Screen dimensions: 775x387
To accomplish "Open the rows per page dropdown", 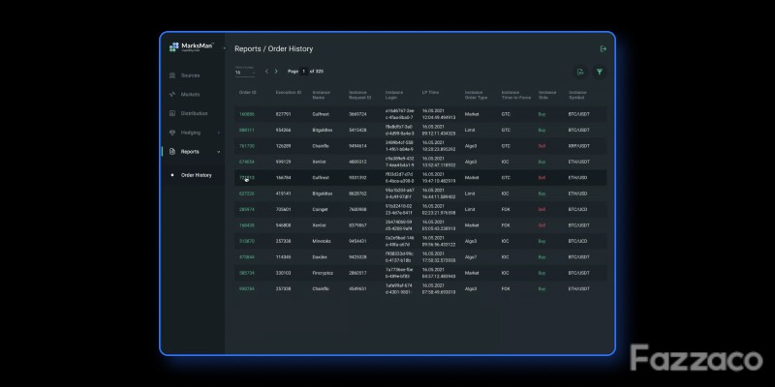I will tap(245, 72).
